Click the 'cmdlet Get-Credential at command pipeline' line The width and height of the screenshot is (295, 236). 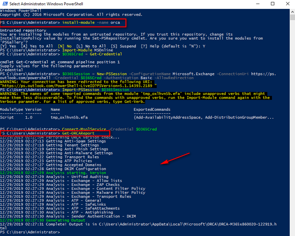[60, 62]
